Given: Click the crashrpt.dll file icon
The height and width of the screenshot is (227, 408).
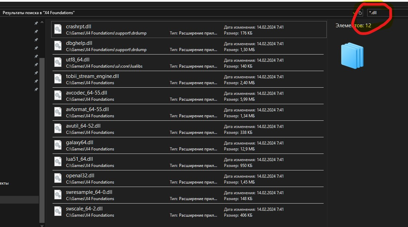Looking at the screenshot, I should click(58, 30).
